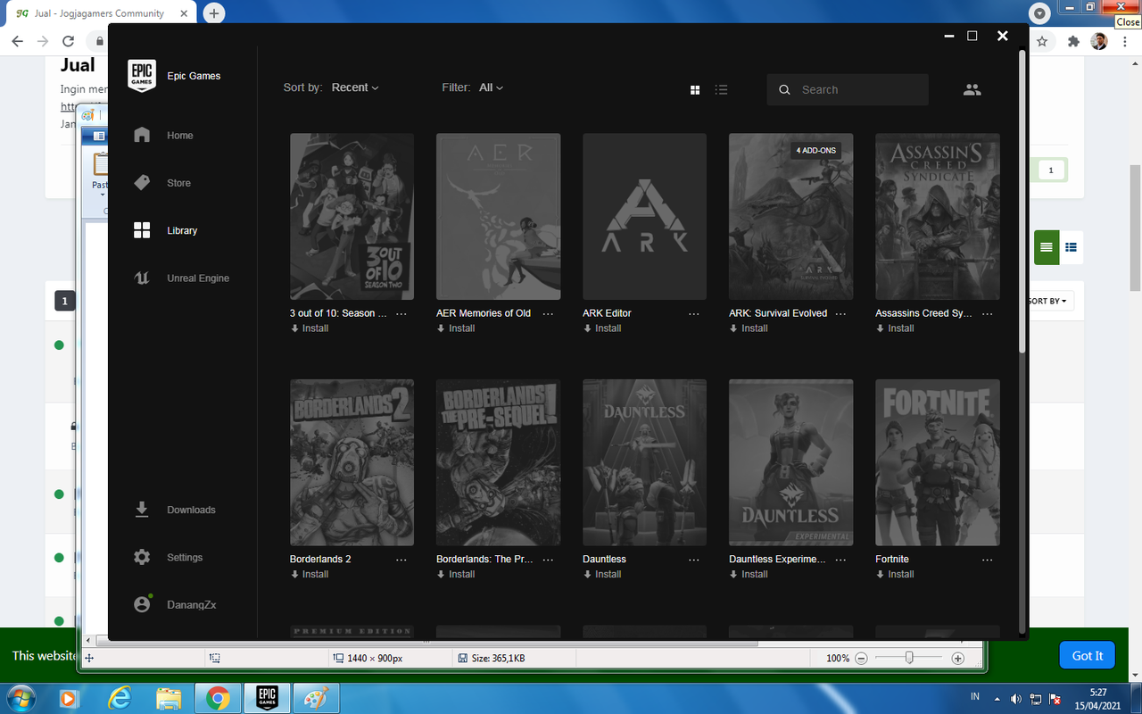Click the Chrome taskbar icon
This screenshot has width=1142, height=714.
click(218, 697)
